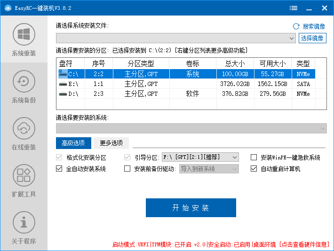The width and height of the screenshot is (334, 251).
Task: Click the 55.27GB free size cell
Action: (273, 74)
